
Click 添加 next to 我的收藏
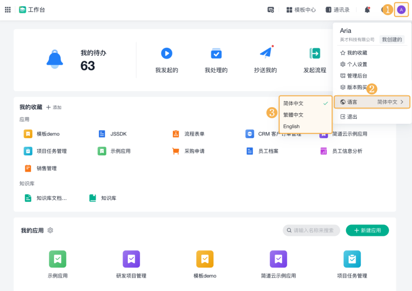[x=54, y=107]
